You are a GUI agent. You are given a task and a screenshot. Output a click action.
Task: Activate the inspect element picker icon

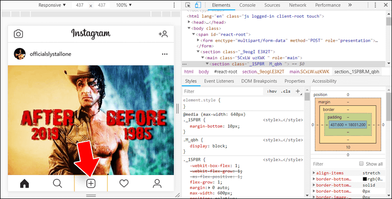[x=188, y=5]
